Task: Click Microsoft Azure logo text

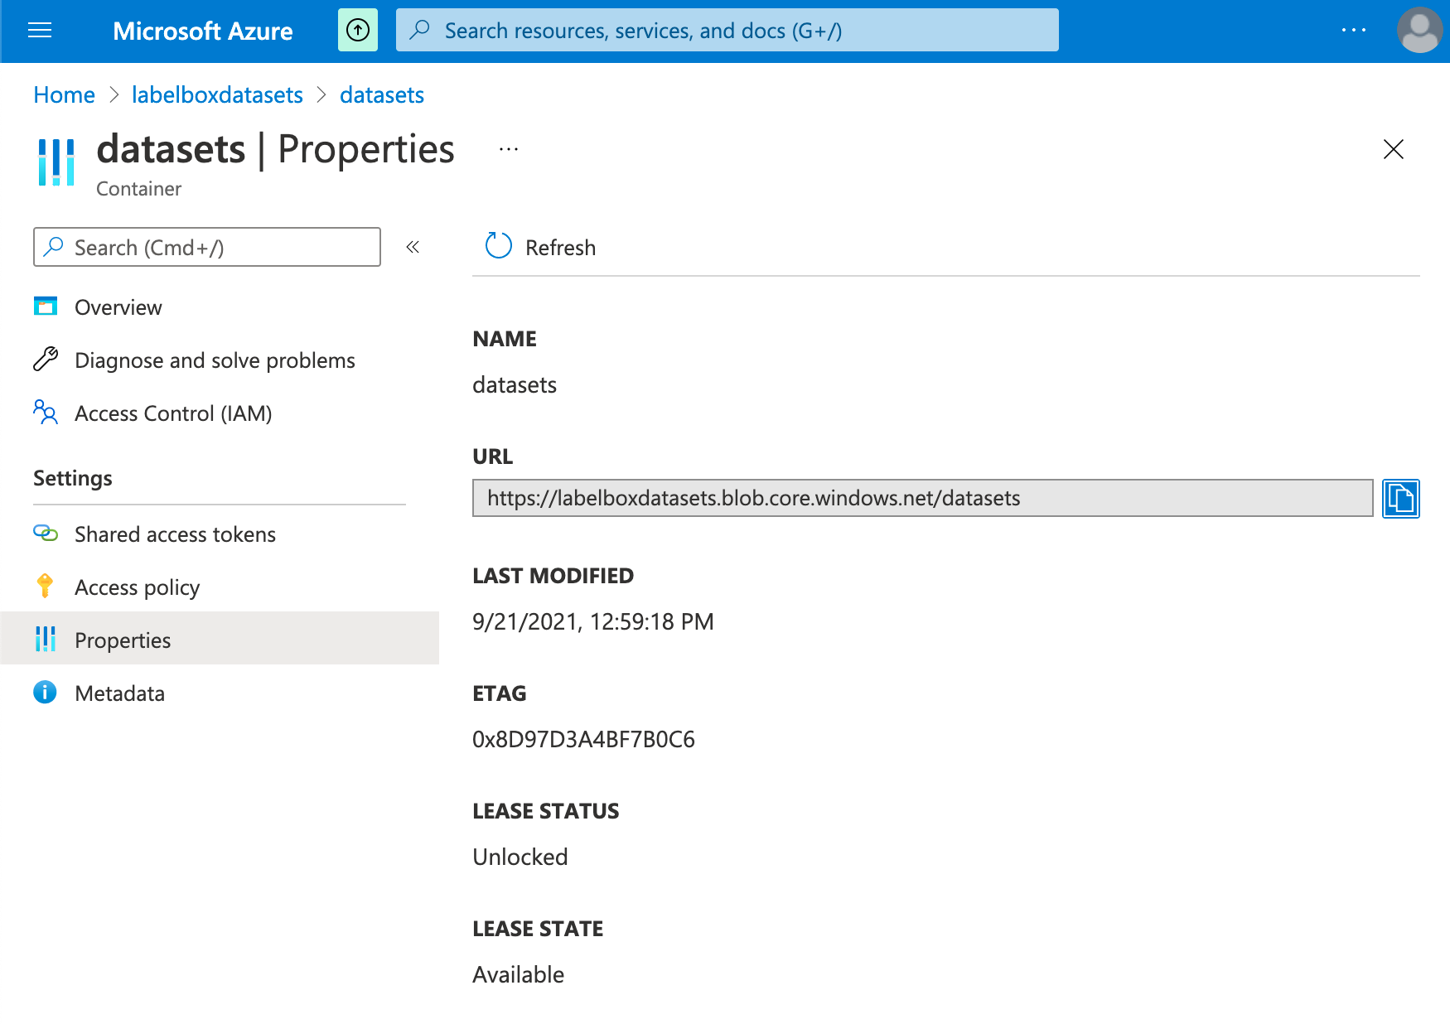Action: pos(203,31)
